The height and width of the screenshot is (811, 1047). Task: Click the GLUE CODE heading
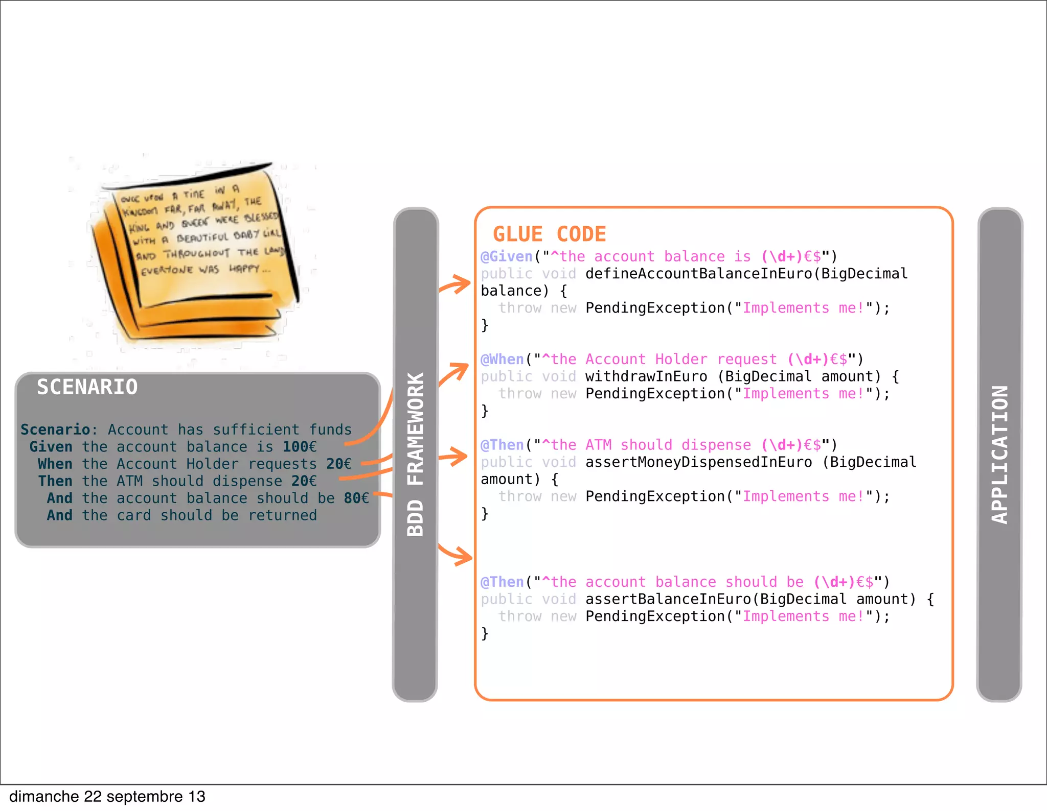(x=550, y=234)
